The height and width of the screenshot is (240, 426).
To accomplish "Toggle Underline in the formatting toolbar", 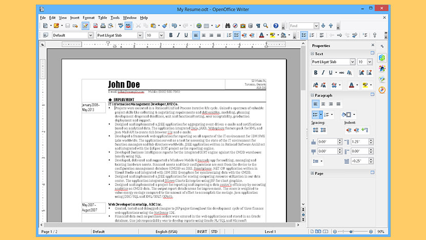I will 186,35.
